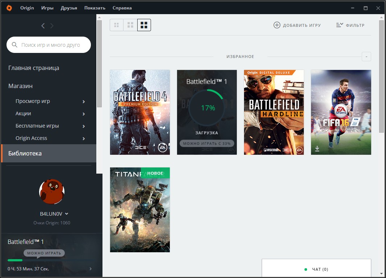Open the Чат (0) panel
The image size is (386, 278).
(x=316, y=268)
